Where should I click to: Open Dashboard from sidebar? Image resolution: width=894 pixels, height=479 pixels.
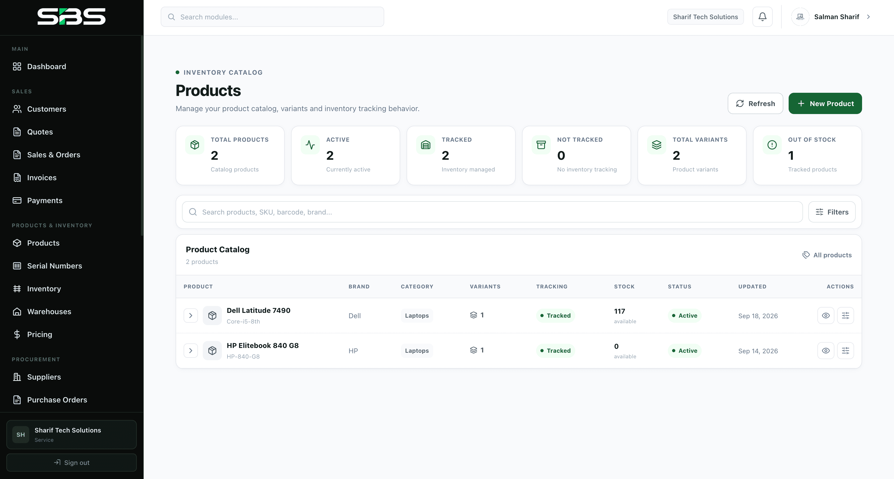pos(72,66)
